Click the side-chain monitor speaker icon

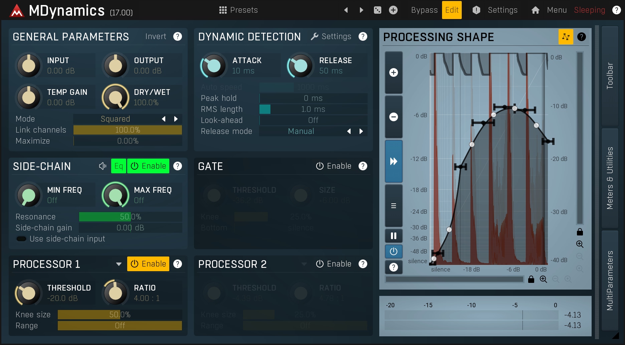pos(102,166)
